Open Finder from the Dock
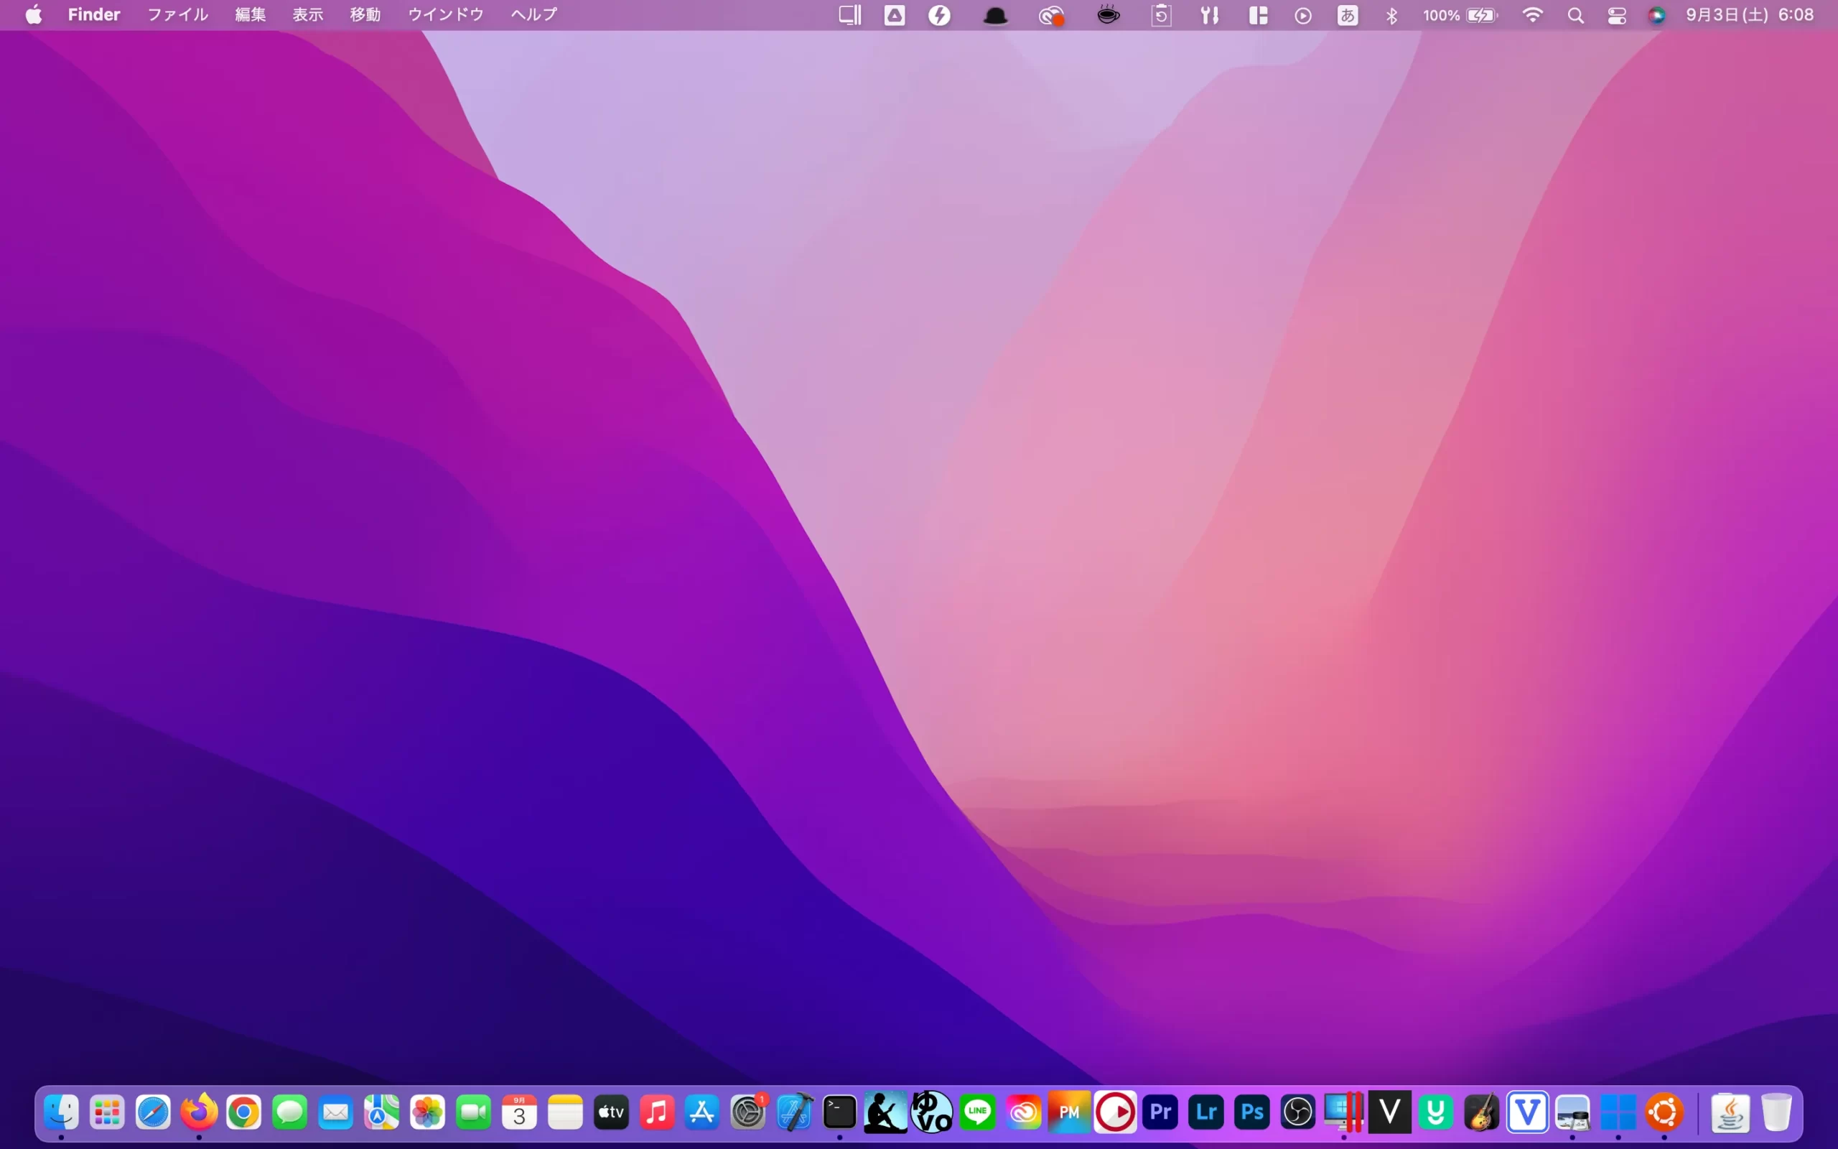1838x1149 pixels. (x=62, y=1112)
